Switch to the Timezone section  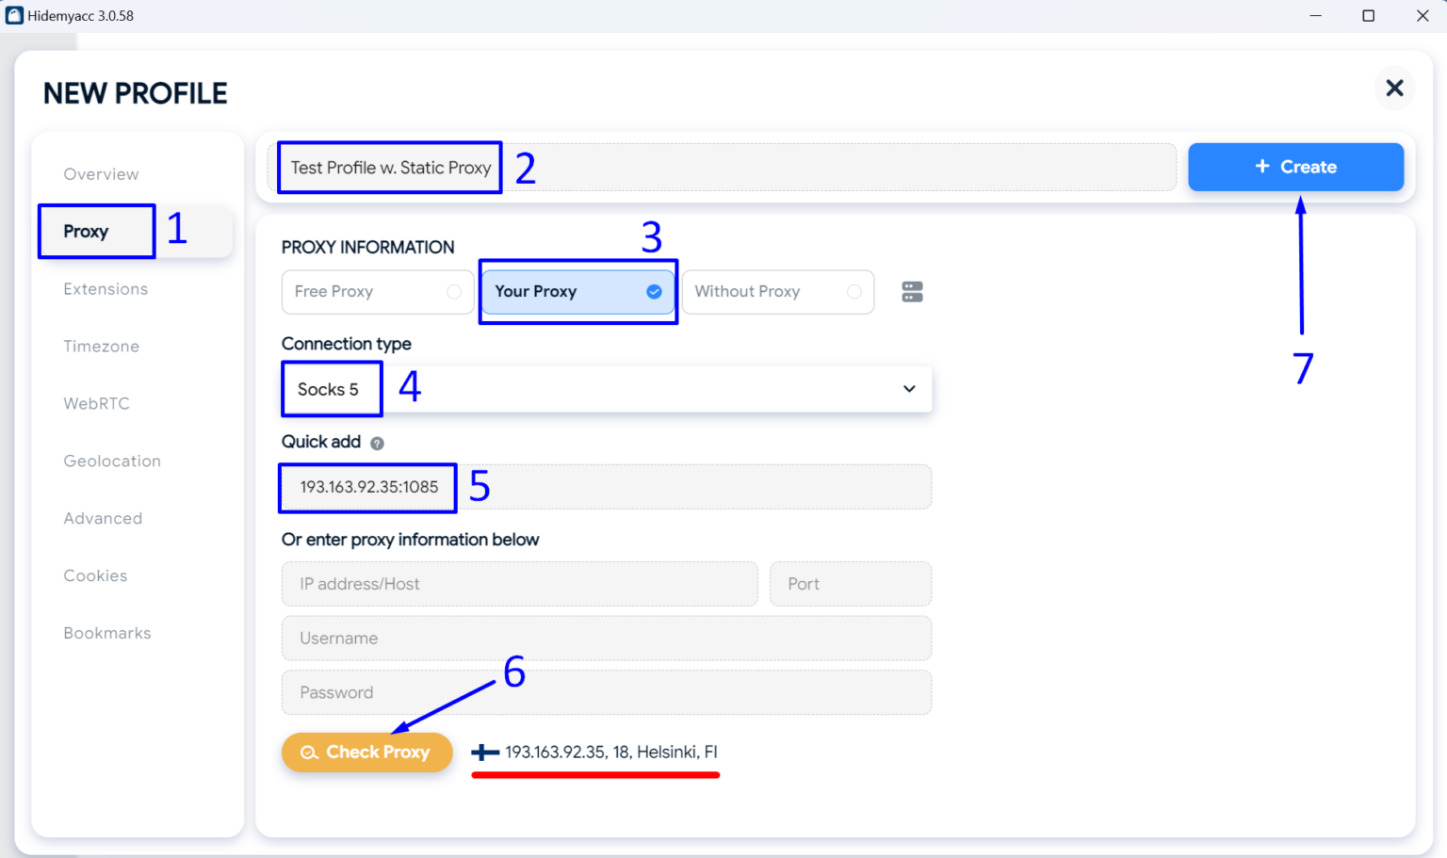click(x=101, y=346)
